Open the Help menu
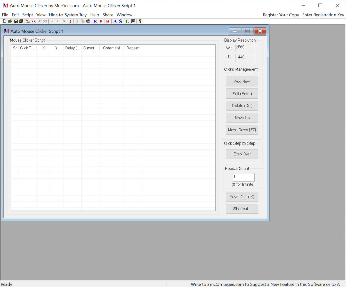The width and height of the screenshot is (346, 287). coord(95,15)
